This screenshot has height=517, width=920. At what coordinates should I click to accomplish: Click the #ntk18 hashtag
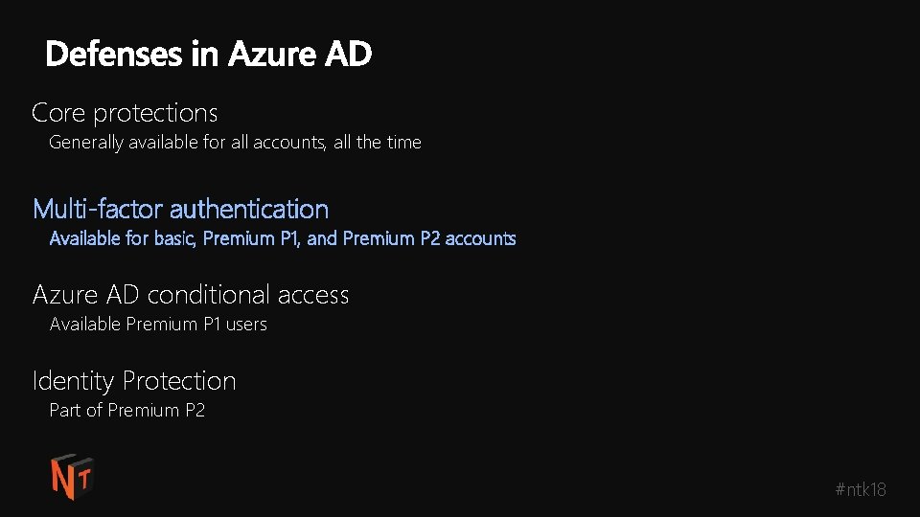(x=860, y=489)
